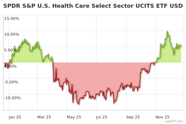The image size is (186, 124).
Task: Select the Nov 25 x-axis label
Action: click(162, 117)
